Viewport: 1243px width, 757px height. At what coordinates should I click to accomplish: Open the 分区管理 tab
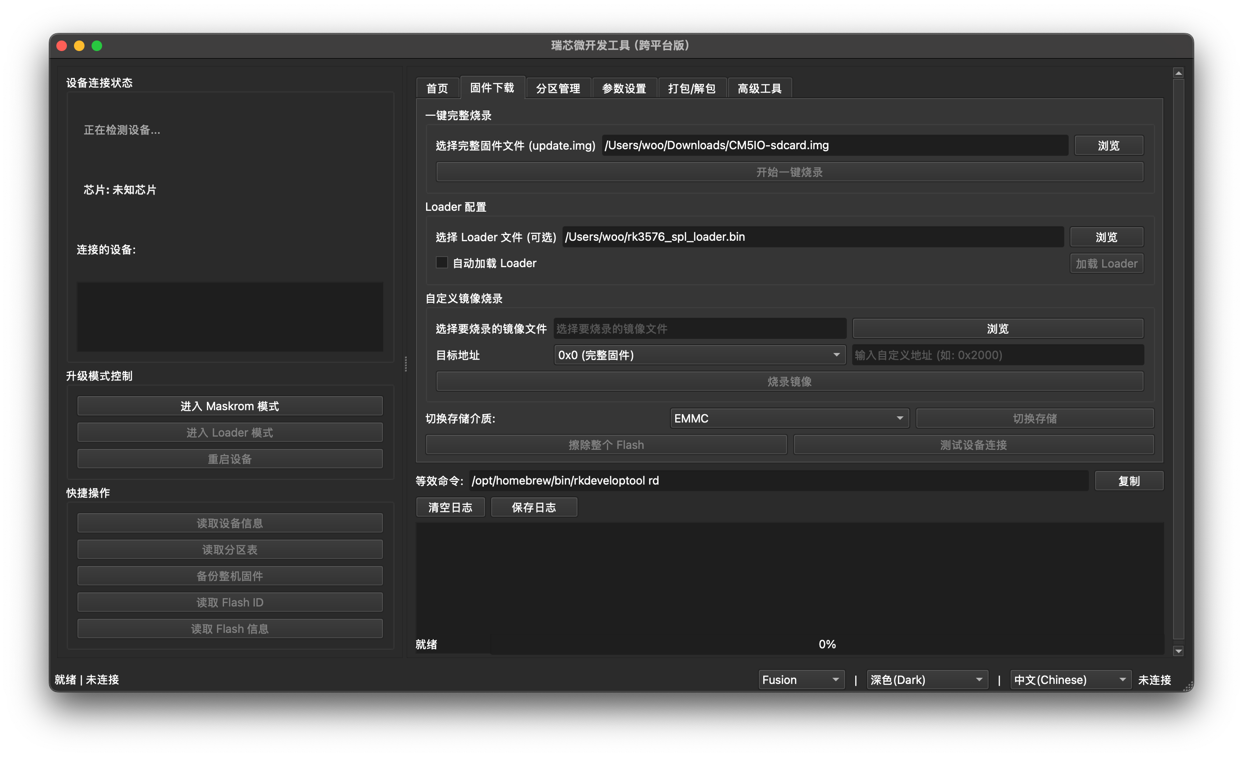558,88
